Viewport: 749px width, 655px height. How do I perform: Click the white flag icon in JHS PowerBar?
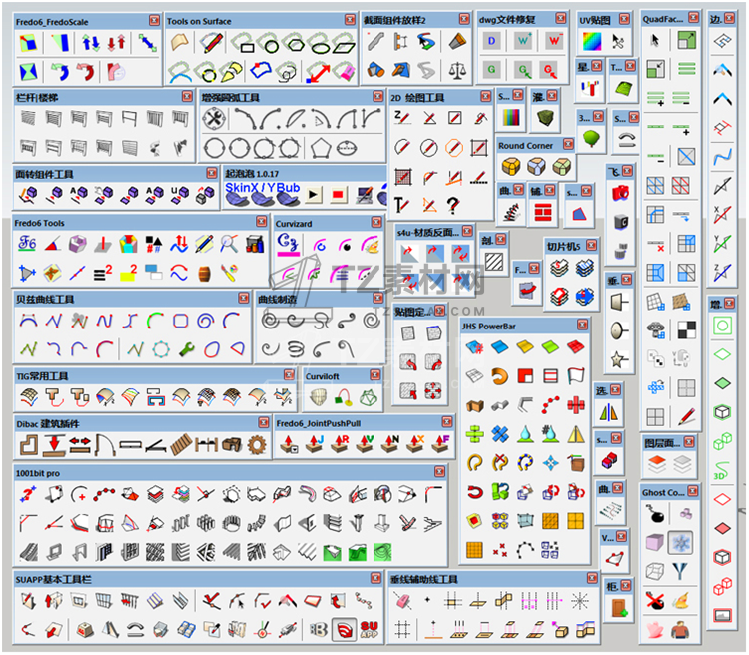tap(576, 376)
